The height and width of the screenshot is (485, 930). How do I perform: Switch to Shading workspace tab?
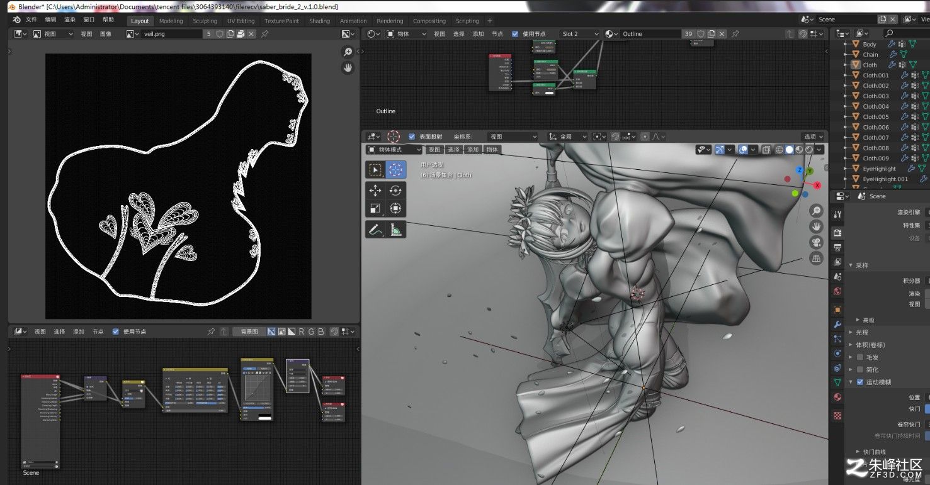pyautogui.click(x=319, y=21)
